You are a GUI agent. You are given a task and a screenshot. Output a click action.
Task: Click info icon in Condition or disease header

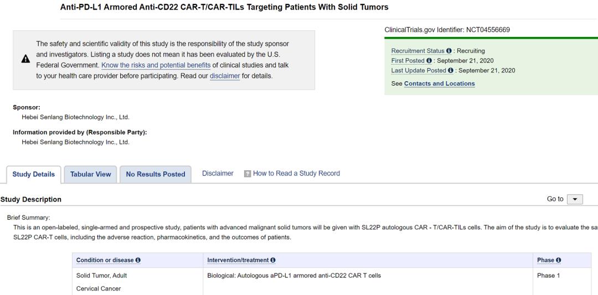point(138,260)
